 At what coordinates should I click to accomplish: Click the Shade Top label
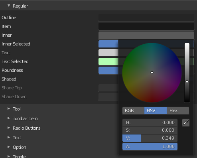point(12,88)
